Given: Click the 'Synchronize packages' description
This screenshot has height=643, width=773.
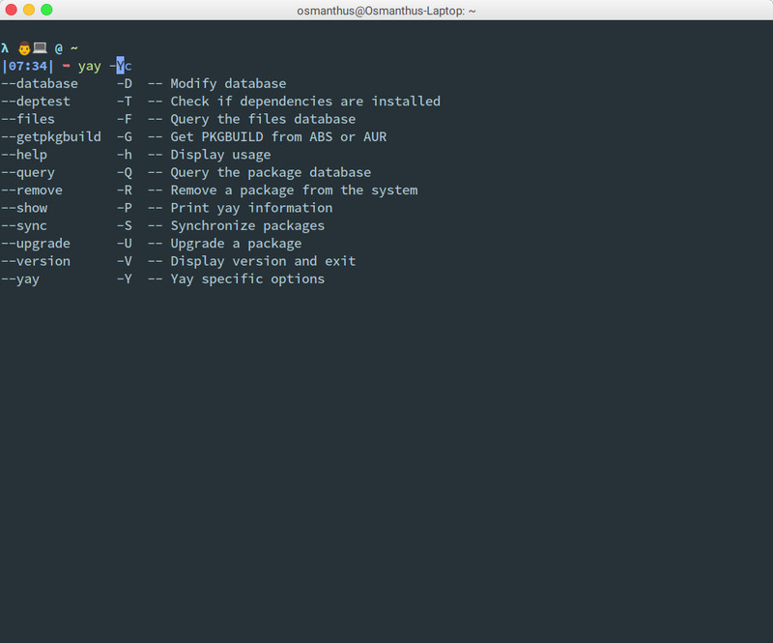Looking at the screenshot, I should point(247,225).
